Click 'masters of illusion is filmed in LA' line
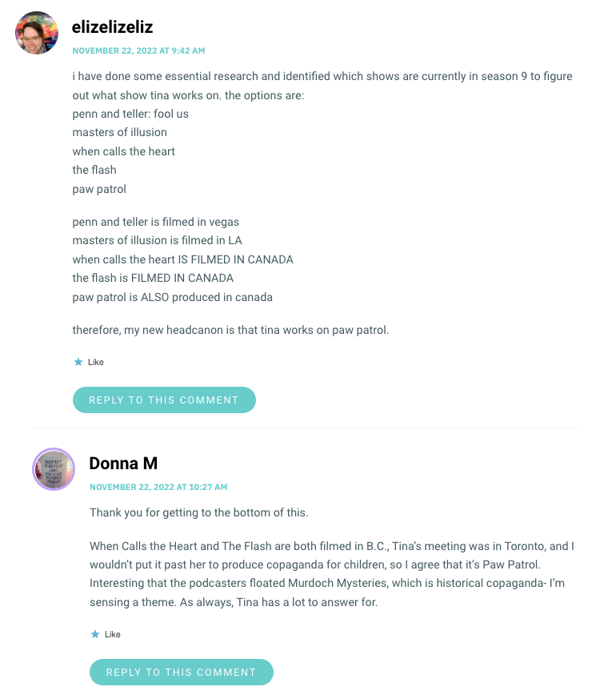Image resolution: width=596 pixels, height=695 pixels. pos(157,241)
